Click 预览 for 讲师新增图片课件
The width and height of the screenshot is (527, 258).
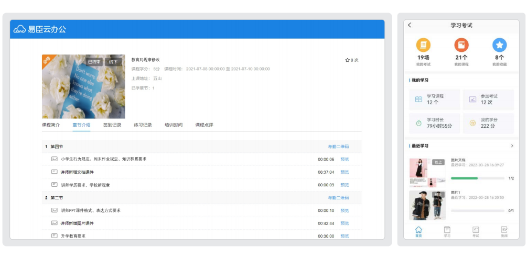345,223
